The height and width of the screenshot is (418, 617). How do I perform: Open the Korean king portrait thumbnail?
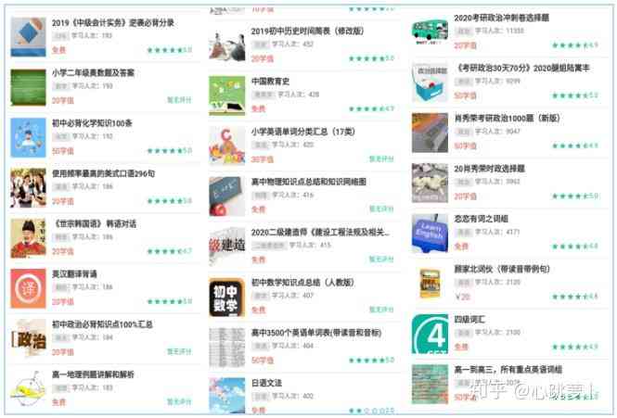pos(28,238)
